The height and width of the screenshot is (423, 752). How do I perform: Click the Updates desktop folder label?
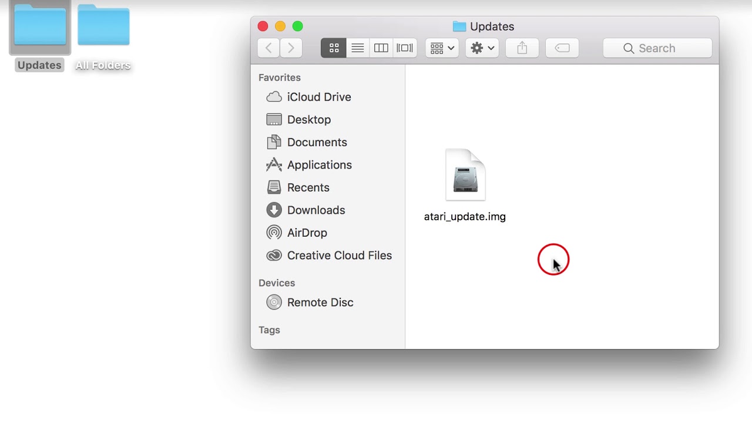tap(39, 65)
